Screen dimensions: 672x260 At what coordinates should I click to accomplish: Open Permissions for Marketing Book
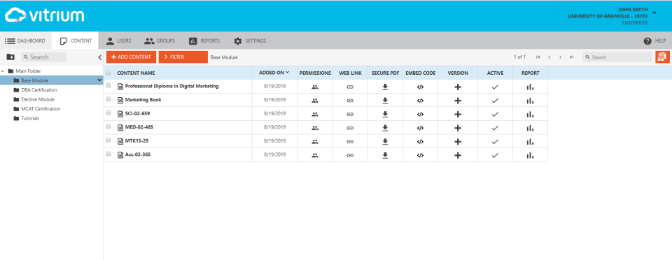315,101
